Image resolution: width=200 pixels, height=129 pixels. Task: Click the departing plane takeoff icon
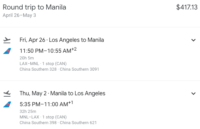(7, 40)
